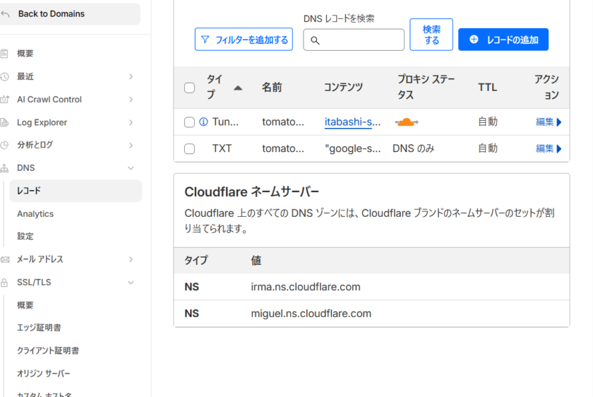
Task: Open エッジ証明書 in sidebar
Action: coord(39,328)
